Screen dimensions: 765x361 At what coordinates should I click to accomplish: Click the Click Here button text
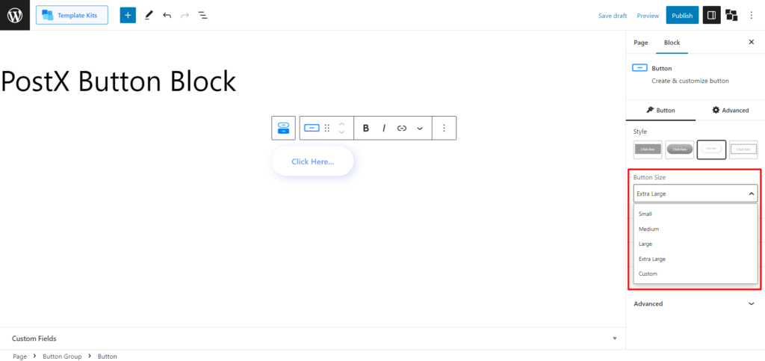[313, 161]
